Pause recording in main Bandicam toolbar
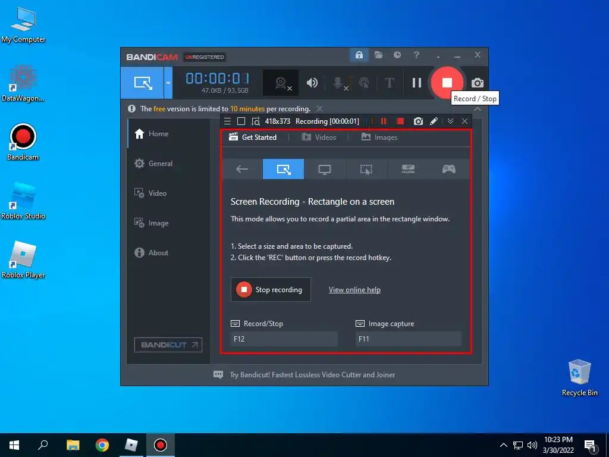The width and height of the screenshot is (609, 457). (417, 83)
